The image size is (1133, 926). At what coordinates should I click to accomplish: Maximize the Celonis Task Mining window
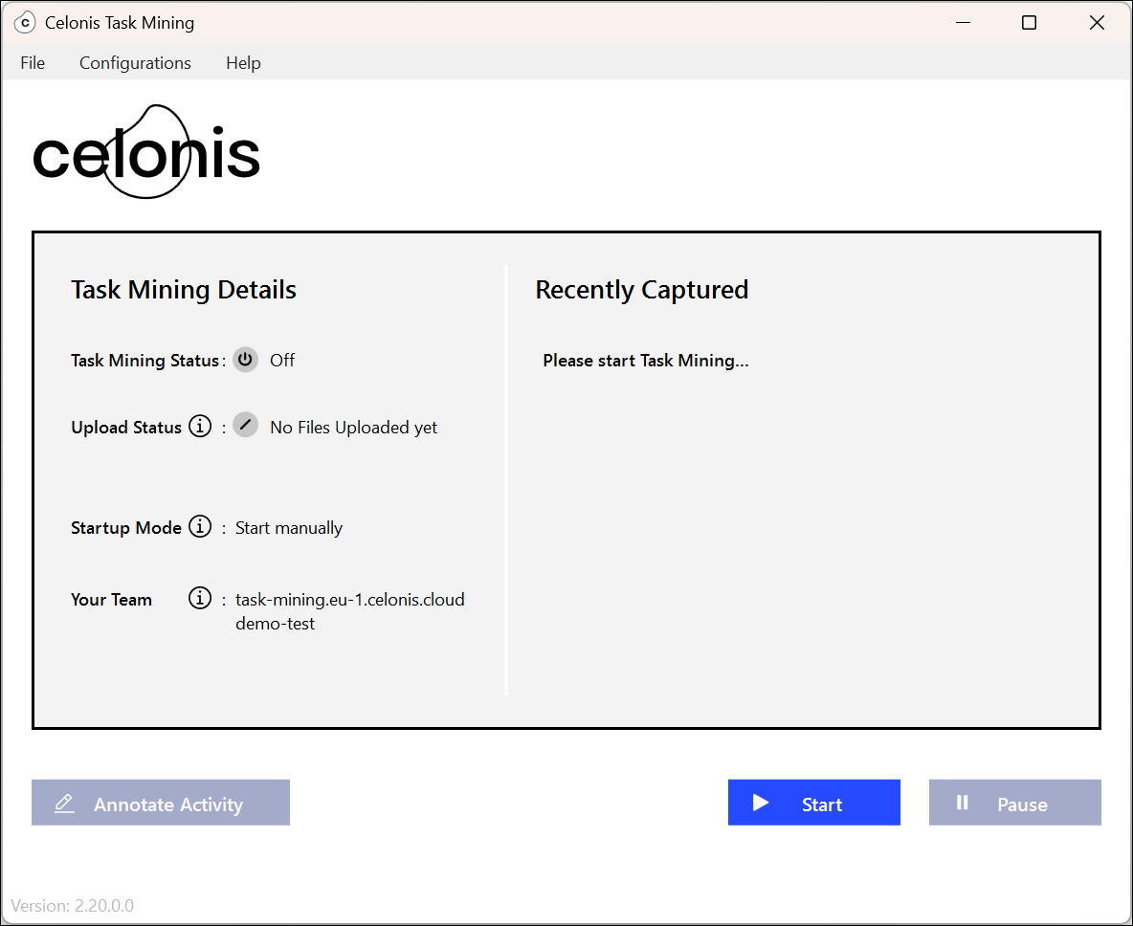point(1029,23)
